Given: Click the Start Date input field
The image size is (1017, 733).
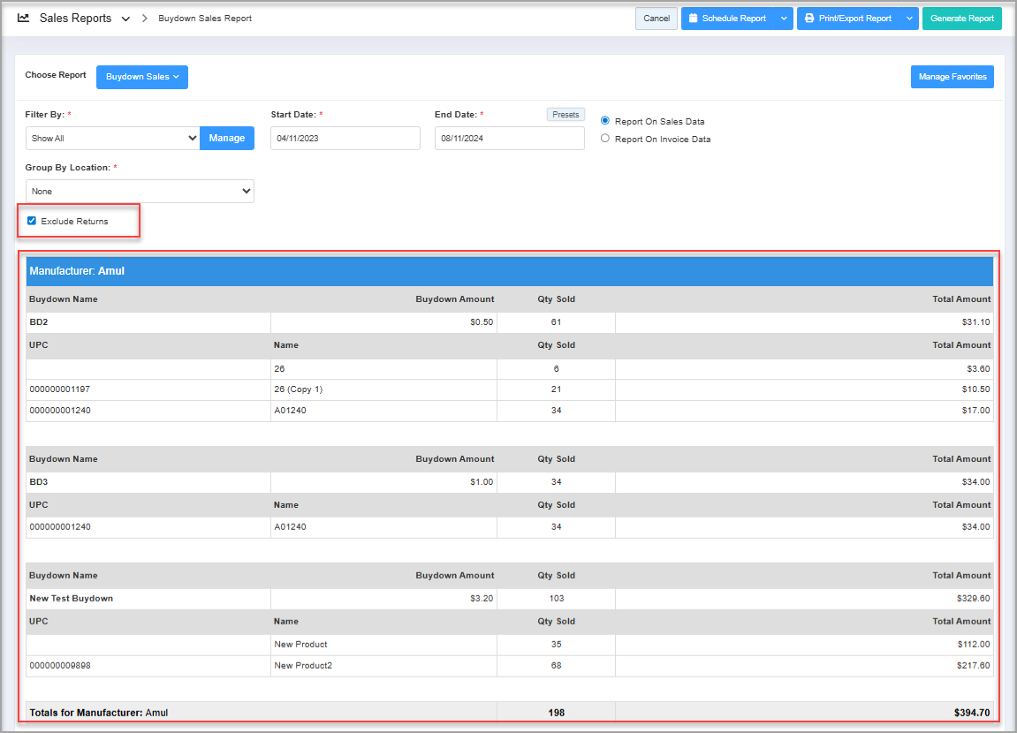Looking at the screenshot, I should (345, 139).
